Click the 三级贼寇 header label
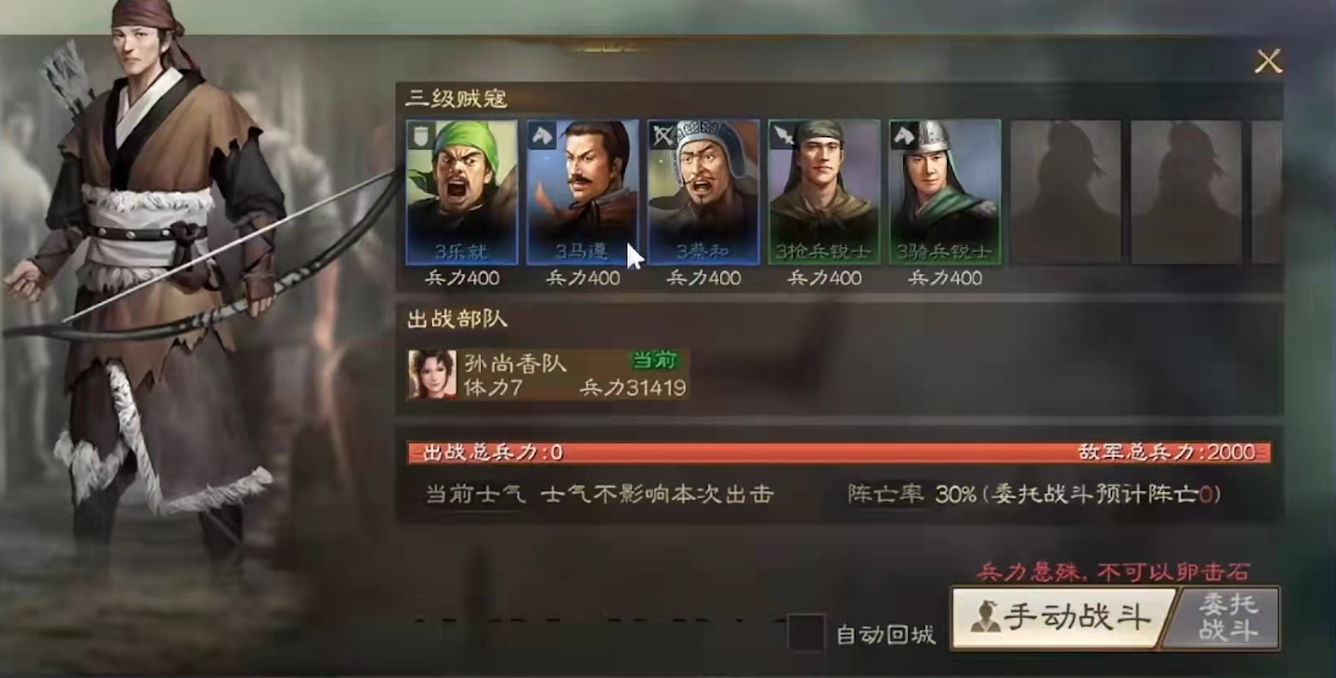The height and width of the screenshot is (678, 1336). click(457, 98)
